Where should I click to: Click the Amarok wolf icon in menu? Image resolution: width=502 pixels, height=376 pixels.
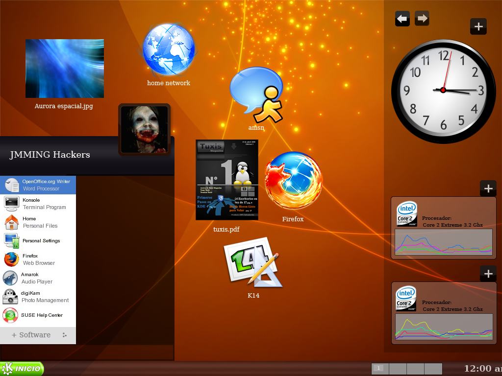10,278
